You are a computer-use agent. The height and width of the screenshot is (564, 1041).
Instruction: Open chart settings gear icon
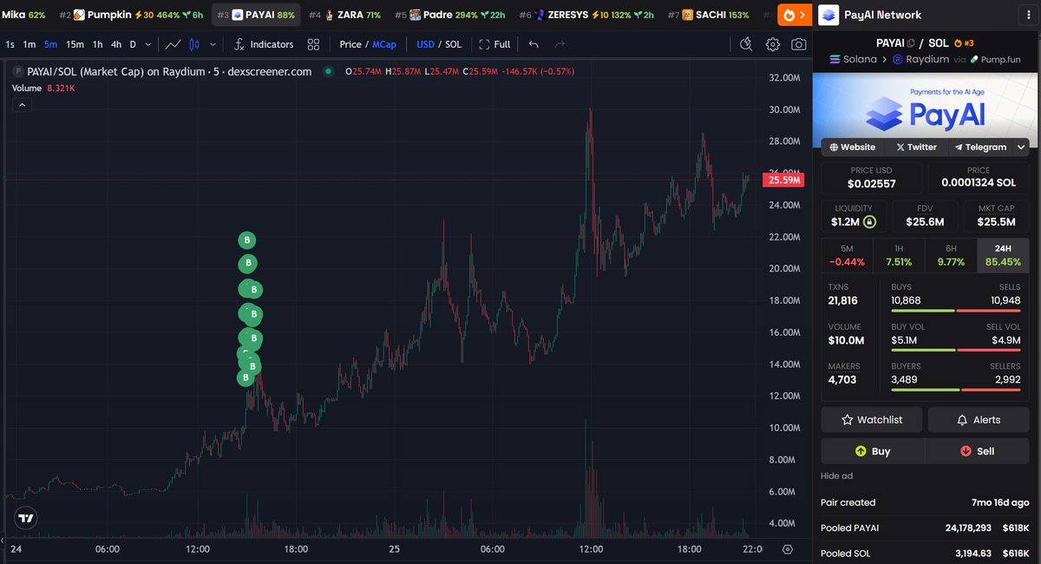pyautogui.click(x=772, y=44)
